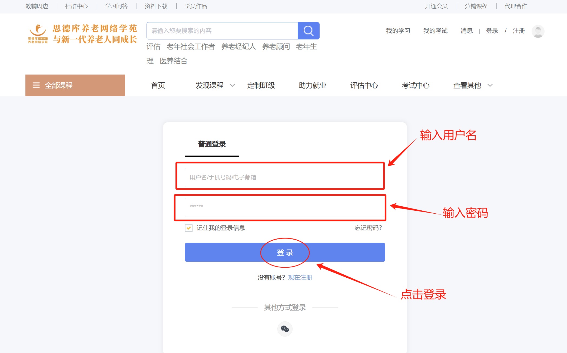Focus the username/phone/email input field
The image size is (567, 353).
[284, 177]
